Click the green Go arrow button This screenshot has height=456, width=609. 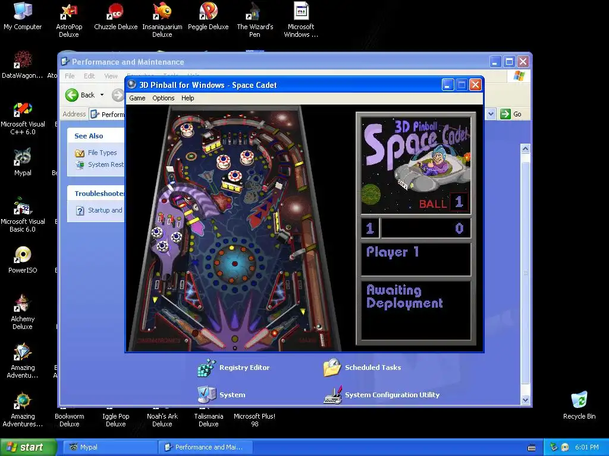506,114
